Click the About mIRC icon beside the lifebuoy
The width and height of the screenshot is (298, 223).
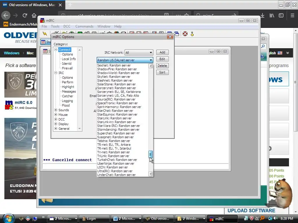(192, 34)
